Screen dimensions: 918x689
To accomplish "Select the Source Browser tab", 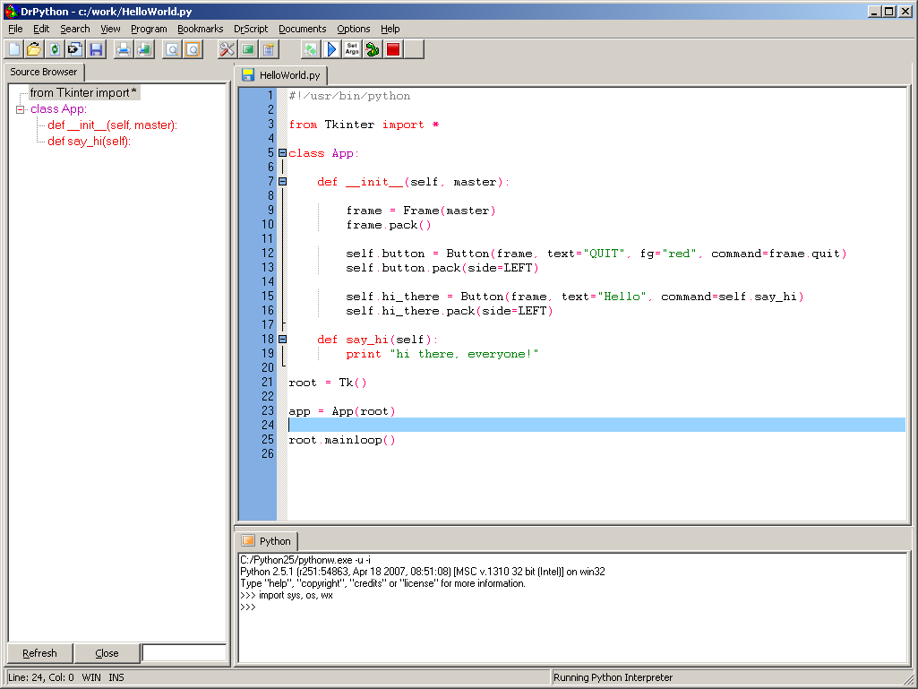I will 44,72.
